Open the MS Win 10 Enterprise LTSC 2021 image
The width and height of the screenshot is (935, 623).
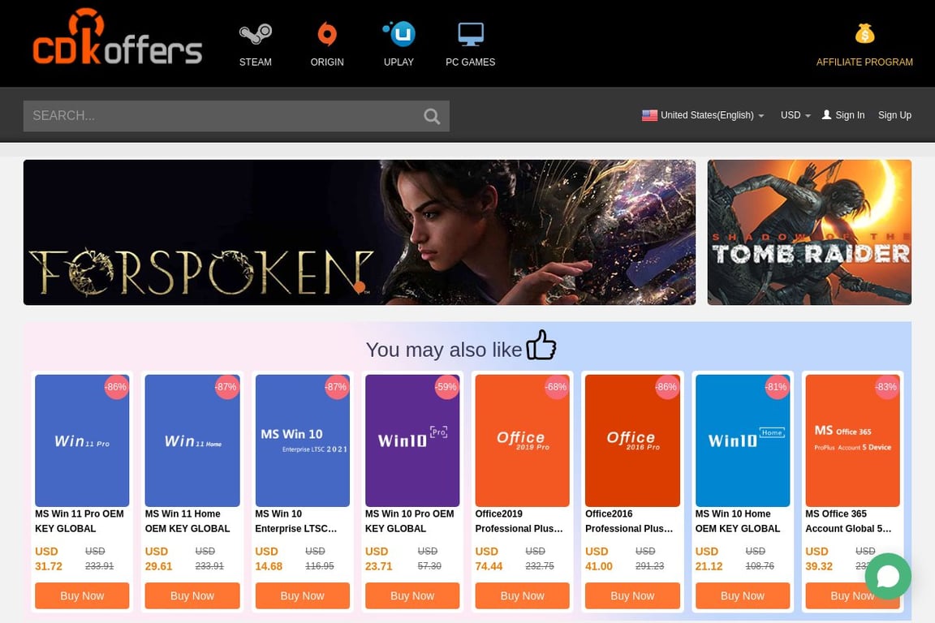(302, 440)
